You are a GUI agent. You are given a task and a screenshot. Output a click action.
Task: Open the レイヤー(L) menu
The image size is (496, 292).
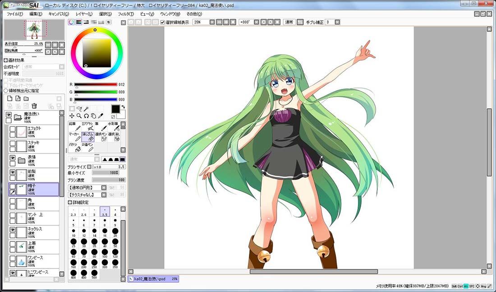[84, 14]
